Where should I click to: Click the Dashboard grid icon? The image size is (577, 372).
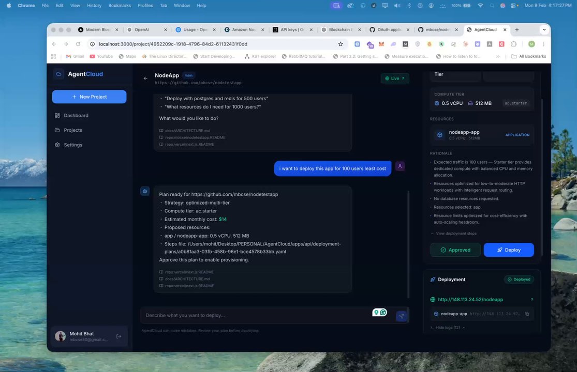[57, 115]
